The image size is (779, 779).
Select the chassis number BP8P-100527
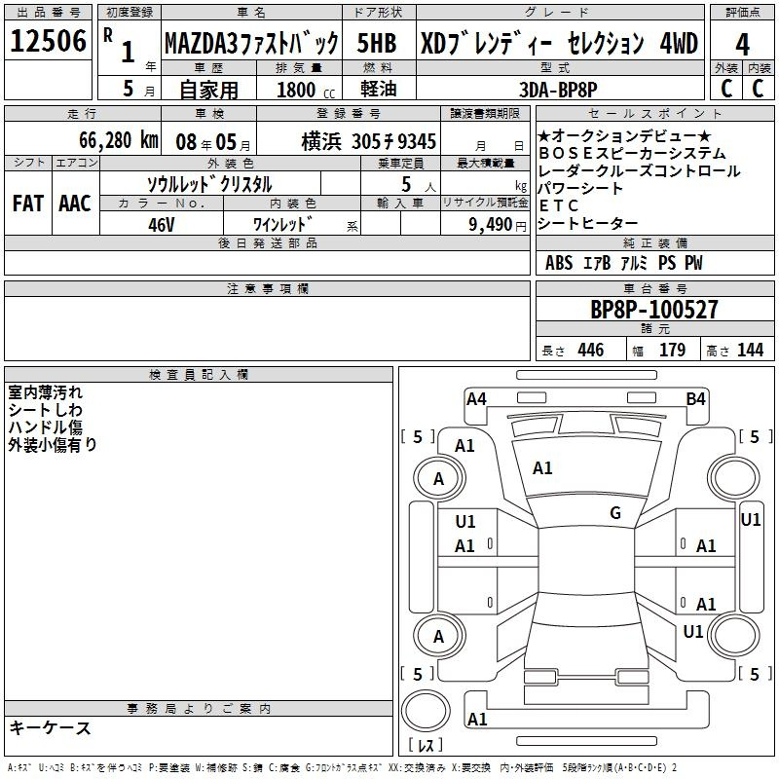click(x=654, y=310)
